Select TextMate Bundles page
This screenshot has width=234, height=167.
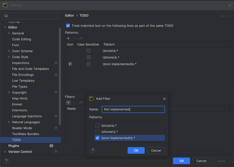coord(26,134)
